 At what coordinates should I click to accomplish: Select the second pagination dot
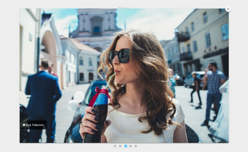(120, 146)
